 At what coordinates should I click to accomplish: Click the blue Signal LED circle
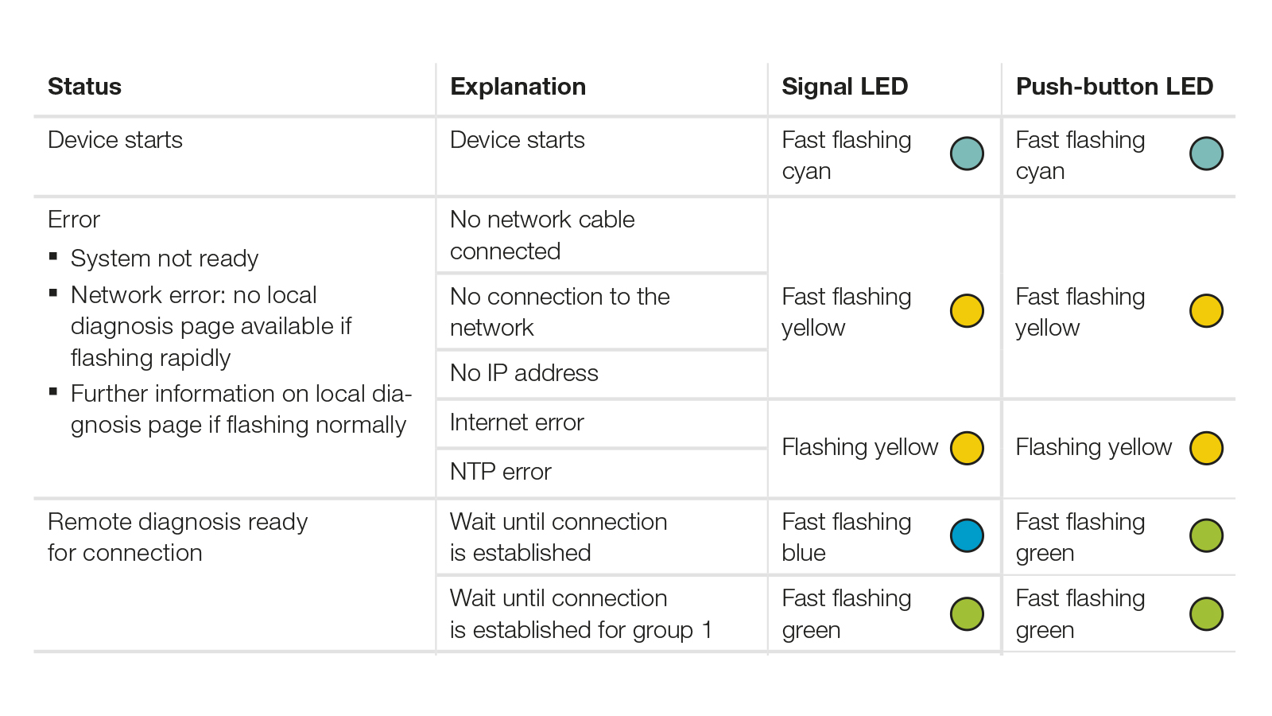pyautogui.click(x=967, y=535)
